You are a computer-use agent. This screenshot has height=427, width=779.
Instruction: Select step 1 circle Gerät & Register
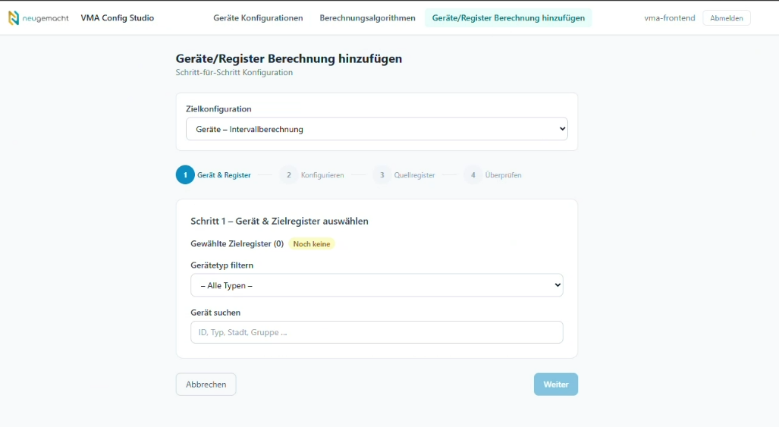pyautogui.click(x=185, y=175)
